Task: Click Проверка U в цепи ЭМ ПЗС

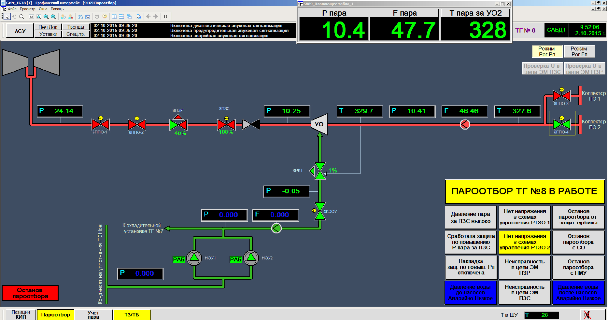Action: coord(542,69)
